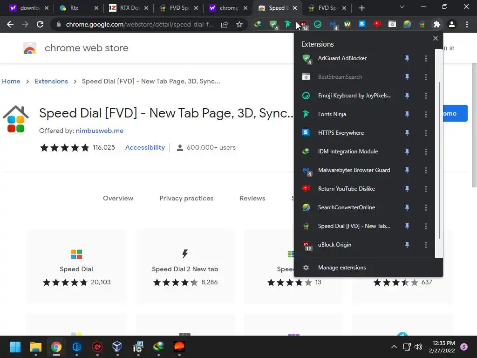
Task: Open Manage extensions
Action: (x=368, y=268)
